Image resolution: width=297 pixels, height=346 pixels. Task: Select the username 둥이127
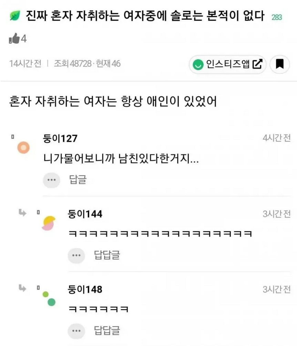pos(60,138)
